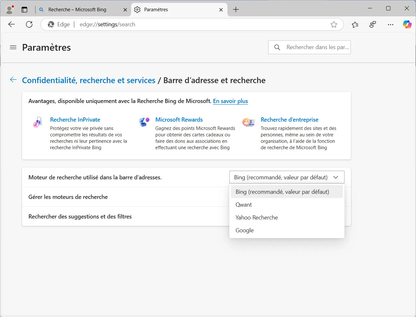Minimize the Edge window

coord(370,8)
